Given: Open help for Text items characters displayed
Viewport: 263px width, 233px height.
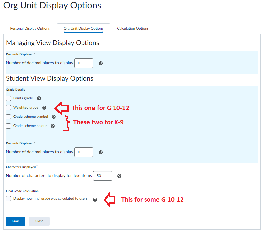Looking at the screenshot, I should click(119, 176).
